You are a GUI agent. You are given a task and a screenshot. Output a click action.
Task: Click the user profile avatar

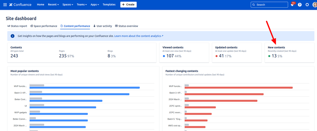coord(314,5)
